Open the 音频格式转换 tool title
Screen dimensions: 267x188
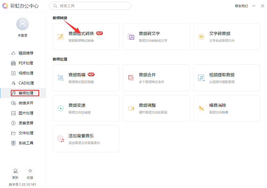coord(81,33)
